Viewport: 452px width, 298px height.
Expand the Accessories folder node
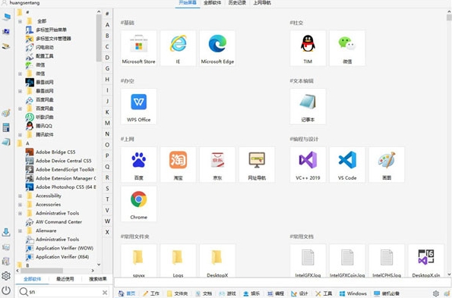pyautogui.click(x=20, y=205)
